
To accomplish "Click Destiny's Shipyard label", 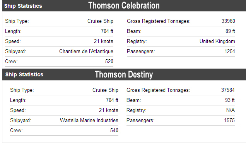I will coord(20,121).
